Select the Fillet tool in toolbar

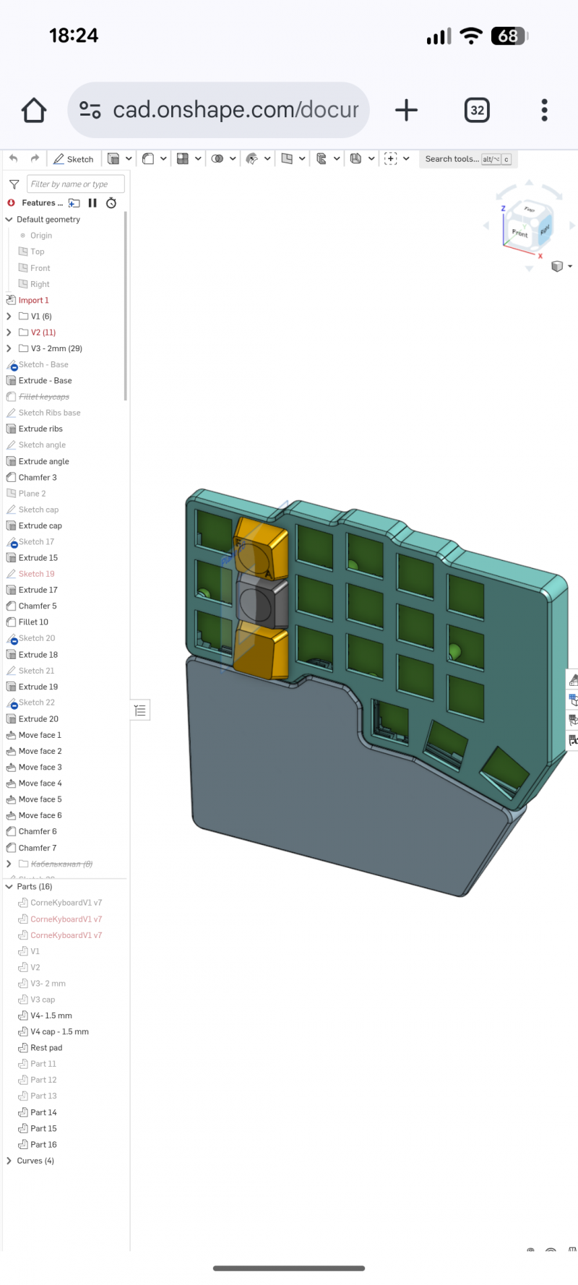click(x=148, y=159)
